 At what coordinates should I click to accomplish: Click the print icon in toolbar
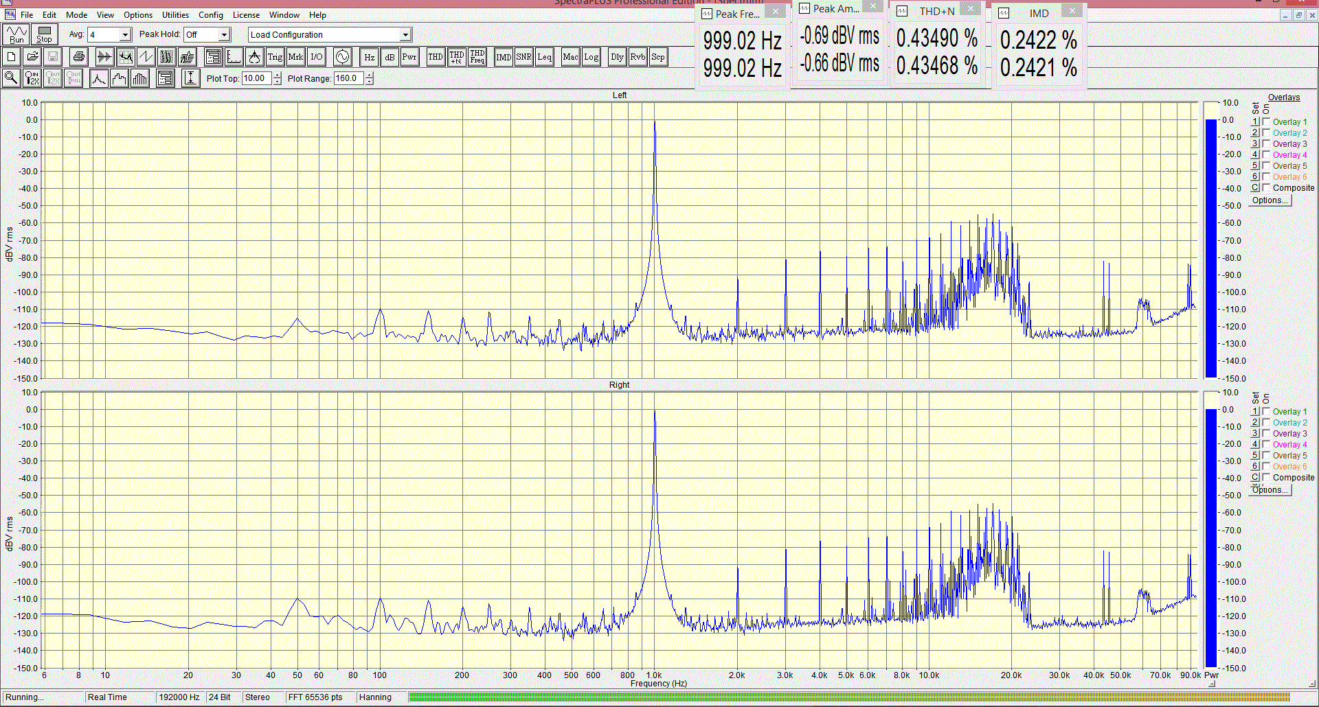tap(78, 57)
